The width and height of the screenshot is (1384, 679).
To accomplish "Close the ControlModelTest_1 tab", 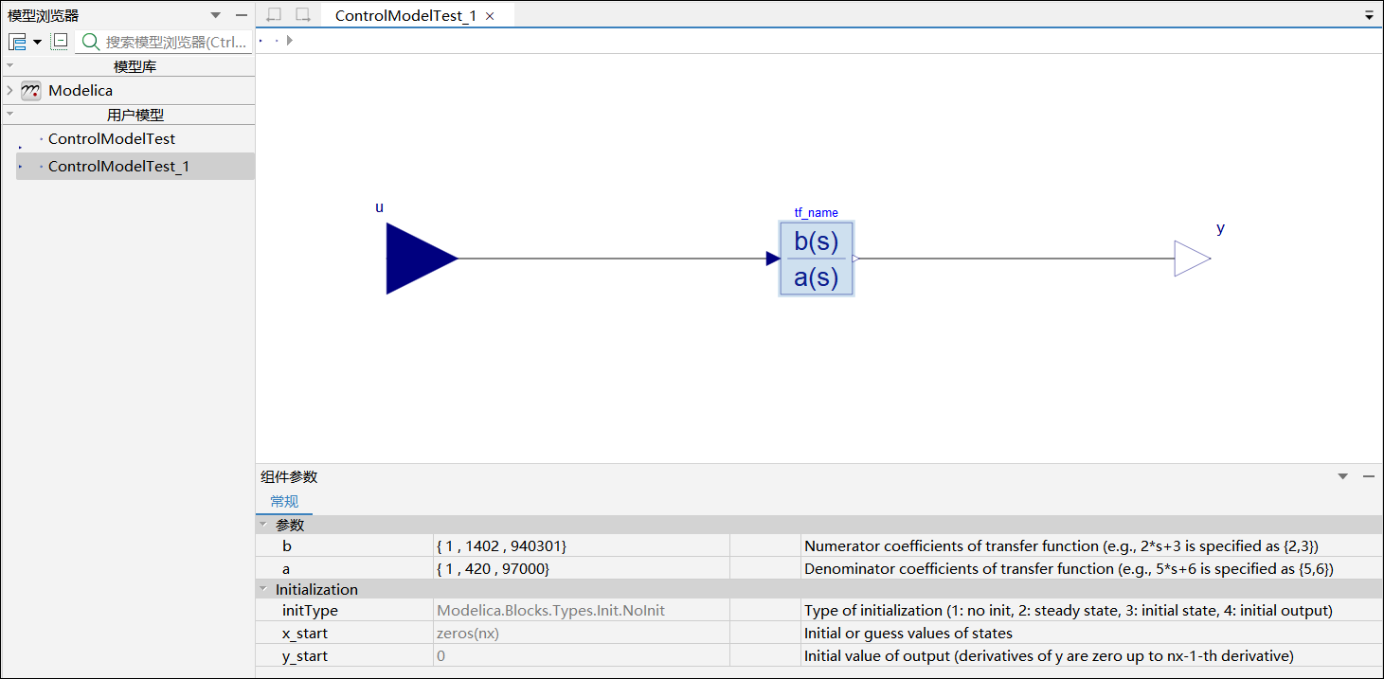I will tap(490, 16).
